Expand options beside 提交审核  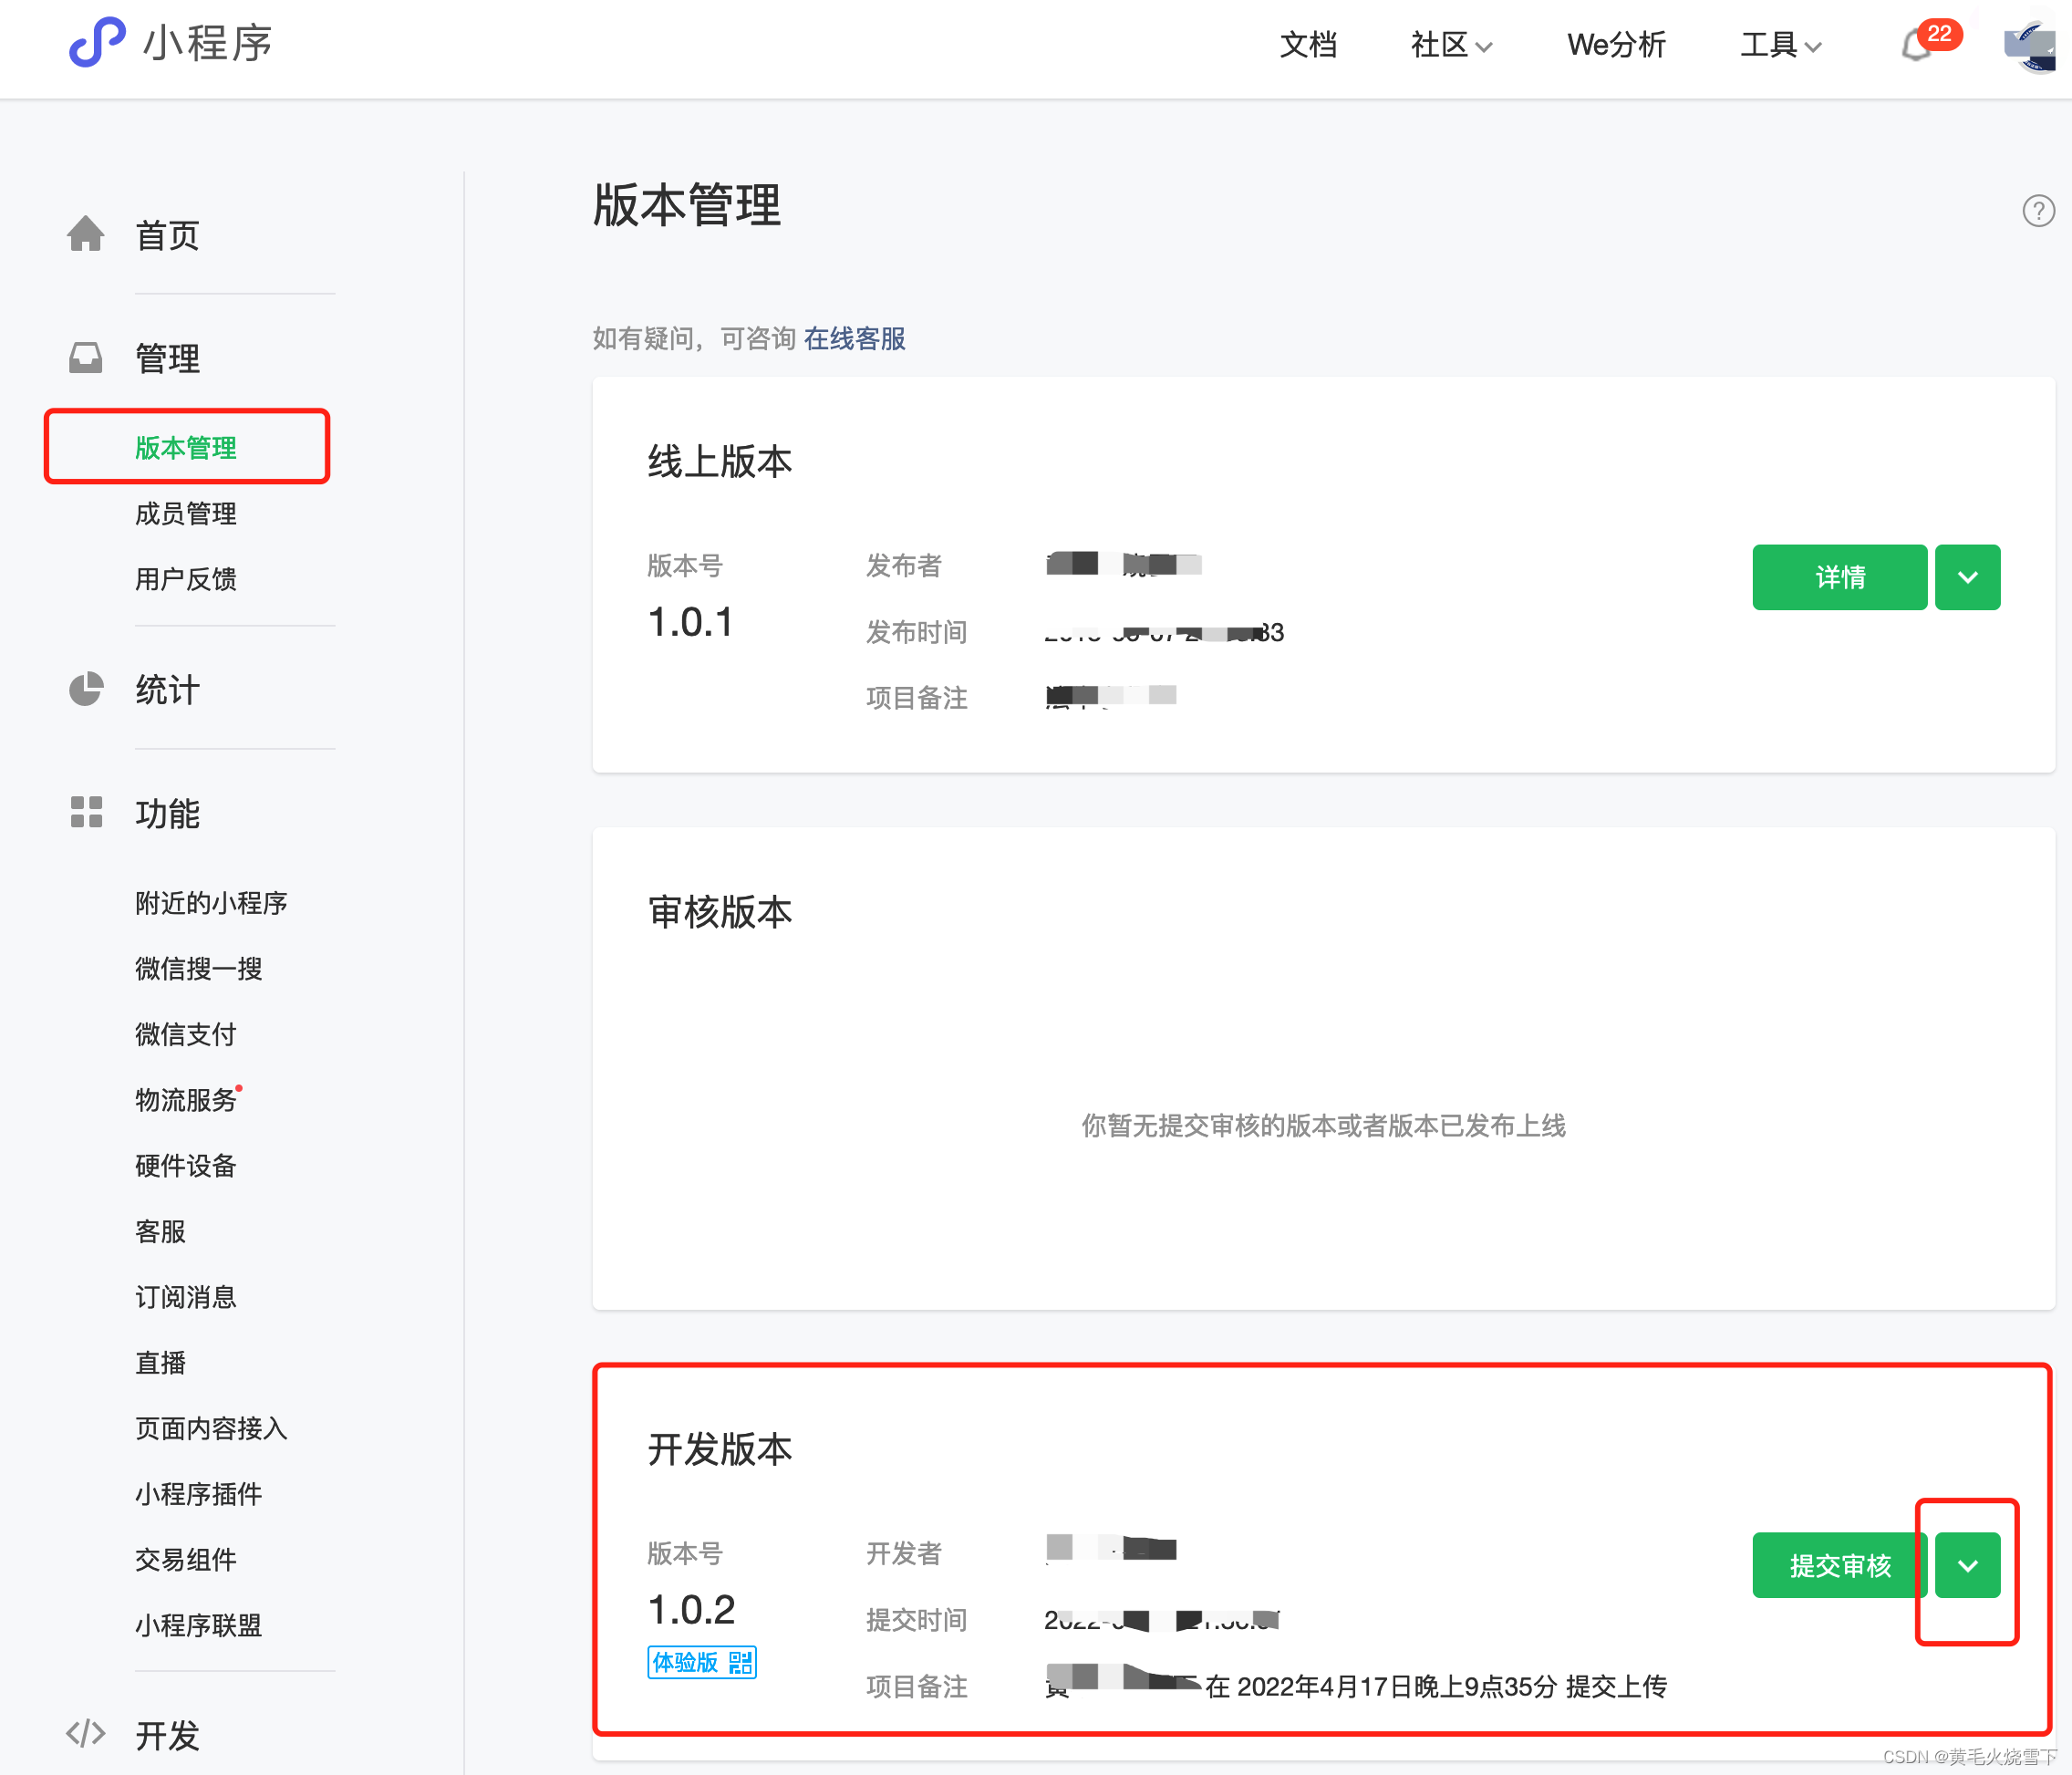click(x=1966, y=1565)
